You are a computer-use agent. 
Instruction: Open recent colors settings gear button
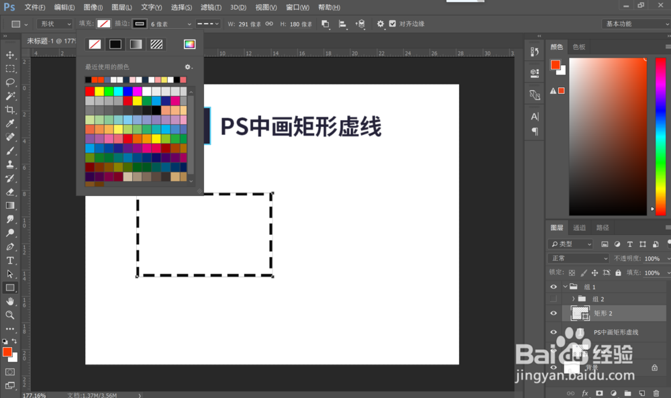pyautogui.click(x=188, y=67)
